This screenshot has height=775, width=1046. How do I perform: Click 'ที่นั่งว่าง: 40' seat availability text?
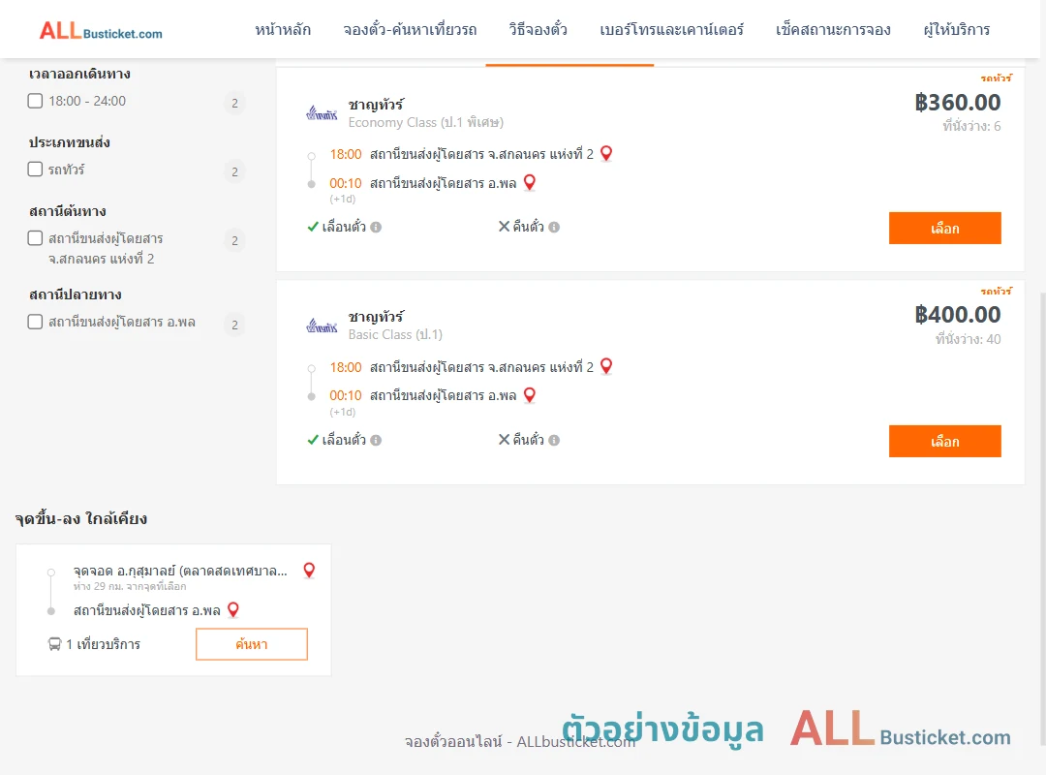(x=968, y=339)
